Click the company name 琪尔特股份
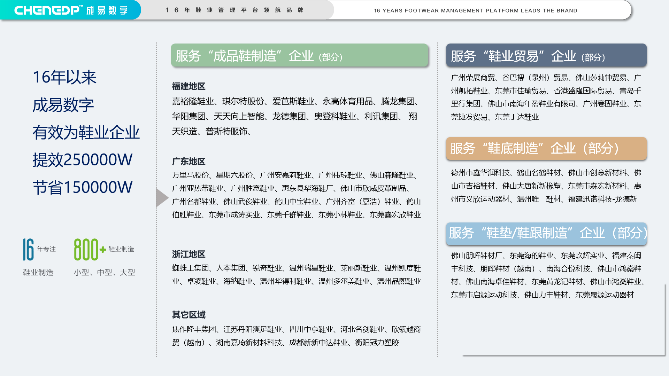Screen dimensions: 669x376 point(243,101)
